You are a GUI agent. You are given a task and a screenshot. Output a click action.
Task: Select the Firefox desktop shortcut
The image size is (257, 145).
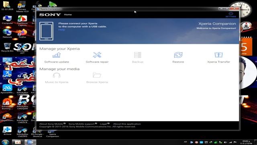(22, 33)
